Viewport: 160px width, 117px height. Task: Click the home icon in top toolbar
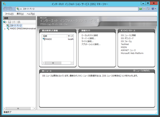tap(148, 9)
